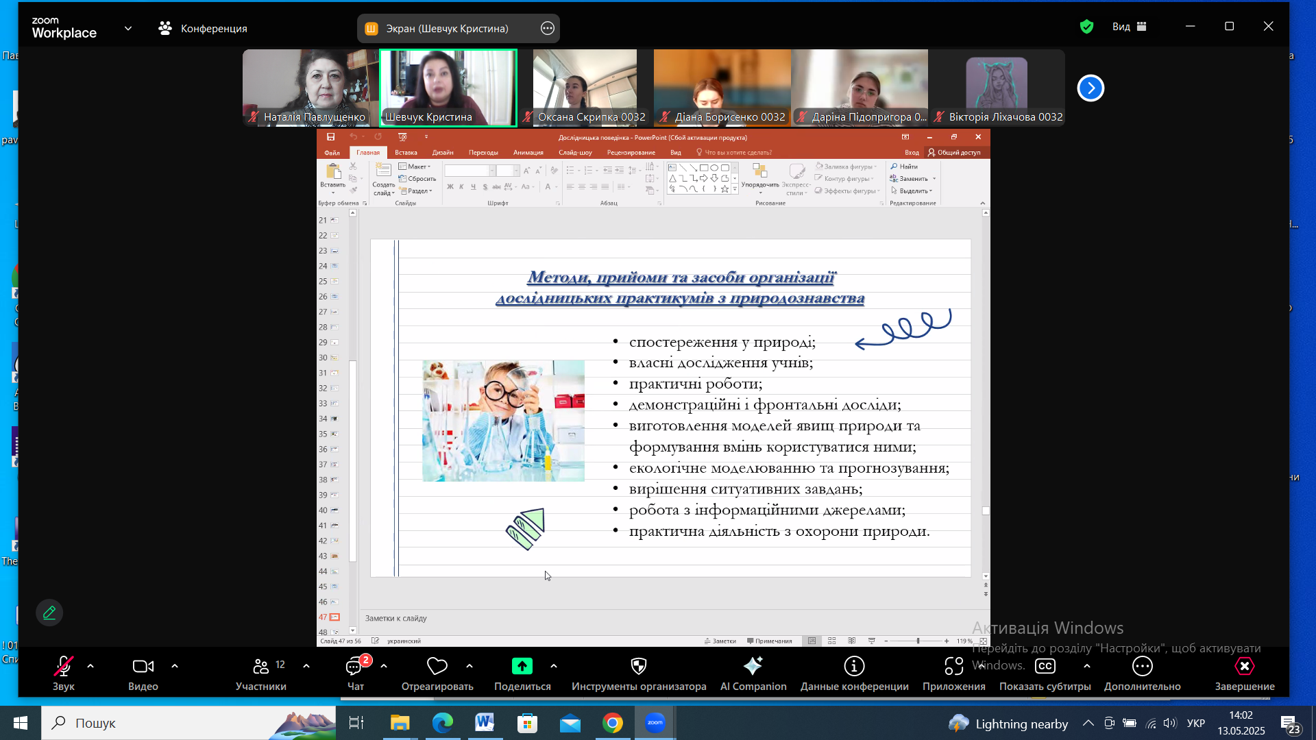Viewport: 1316px width, 740px height.
Task: Expand the subtitles options arrow
Action: (1087, 666)
